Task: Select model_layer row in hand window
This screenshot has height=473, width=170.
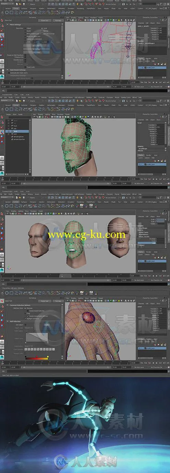Action: pos(152,348)
